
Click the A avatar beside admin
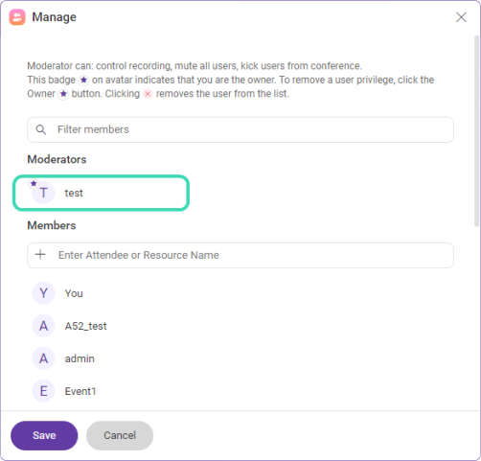[x=43, y=358]
